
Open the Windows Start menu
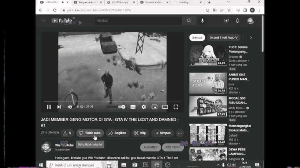[41, 165]
